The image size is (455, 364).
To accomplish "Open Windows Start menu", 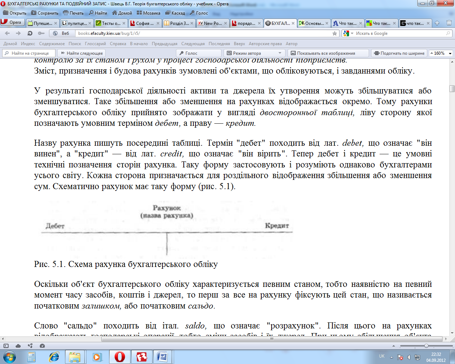I will [x=10, y=357].
